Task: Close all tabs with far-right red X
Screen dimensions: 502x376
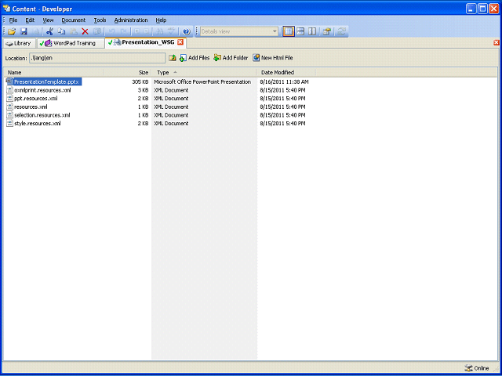Action: pos(497,42)
